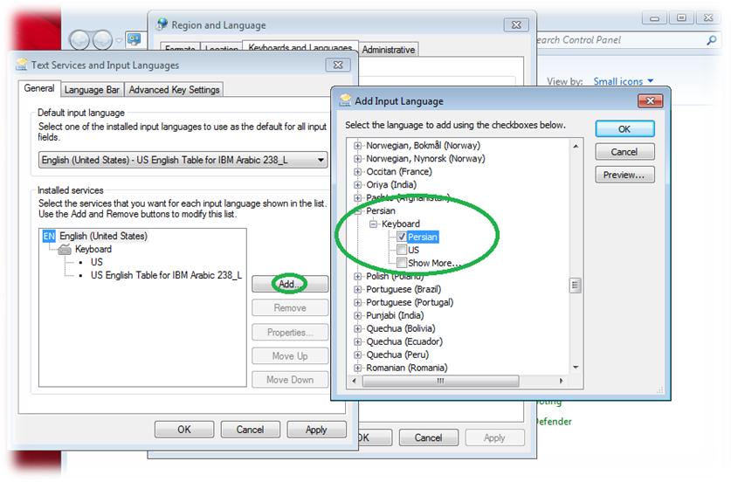Expand Romanian (Romania) language node
731x482 pixels.
pyautogui.click(x=357, y=368)
